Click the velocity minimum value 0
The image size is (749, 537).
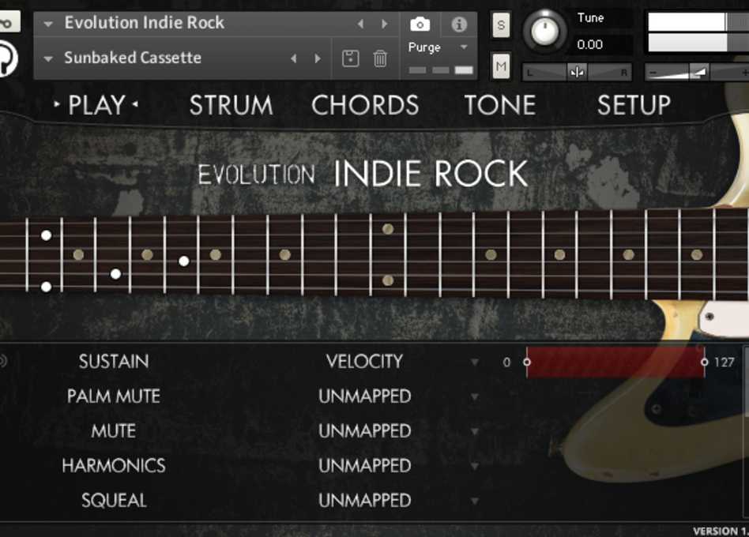pyautogui.click(x=506, y=362)
